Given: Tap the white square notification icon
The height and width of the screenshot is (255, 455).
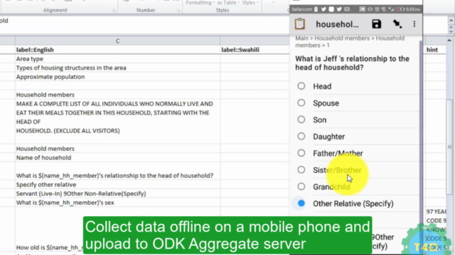Looking at the screenshot, I should point(331,9).
